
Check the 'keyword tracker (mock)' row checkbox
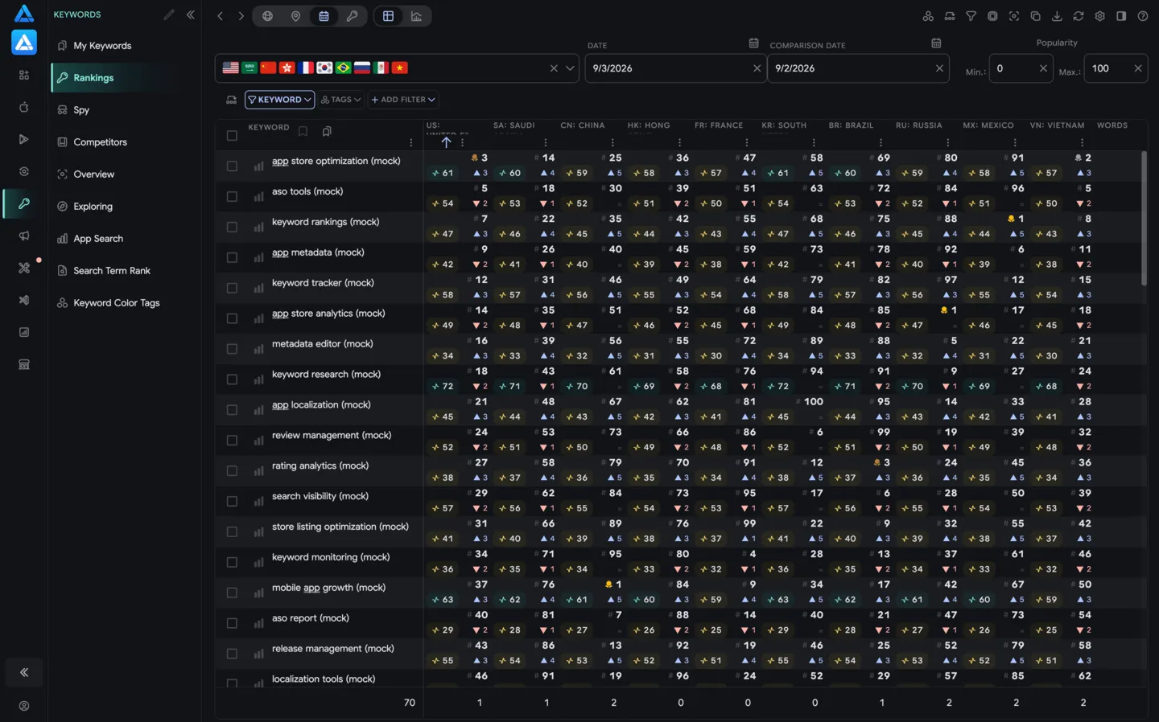[232, 288]
